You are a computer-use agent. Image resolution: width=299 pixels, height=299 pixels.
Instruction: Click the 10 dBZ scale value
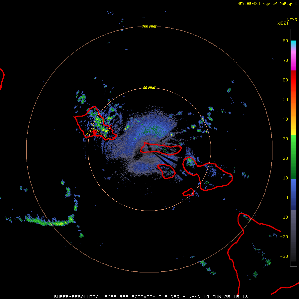(x=285, y=178)
